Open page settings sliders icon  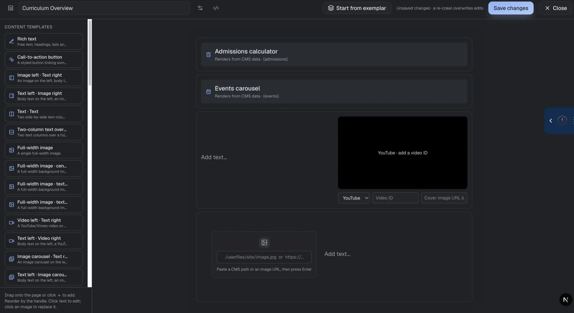pos(200,8)
